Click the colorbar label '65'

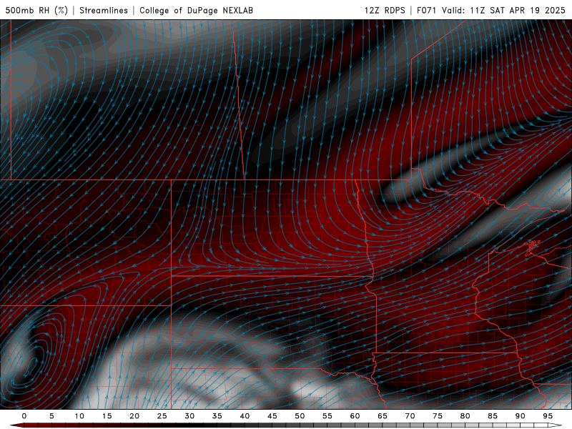pyautogui.click(x=383, y=416)
